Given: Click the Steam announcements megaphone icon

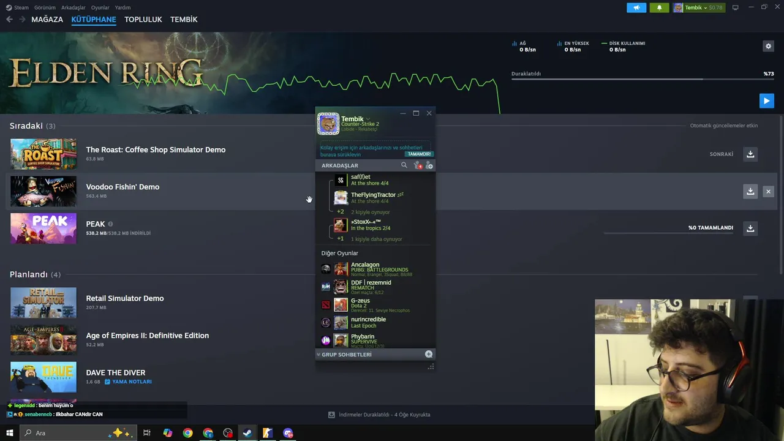Looking at the screenshot, I should [x=636, y=7].
